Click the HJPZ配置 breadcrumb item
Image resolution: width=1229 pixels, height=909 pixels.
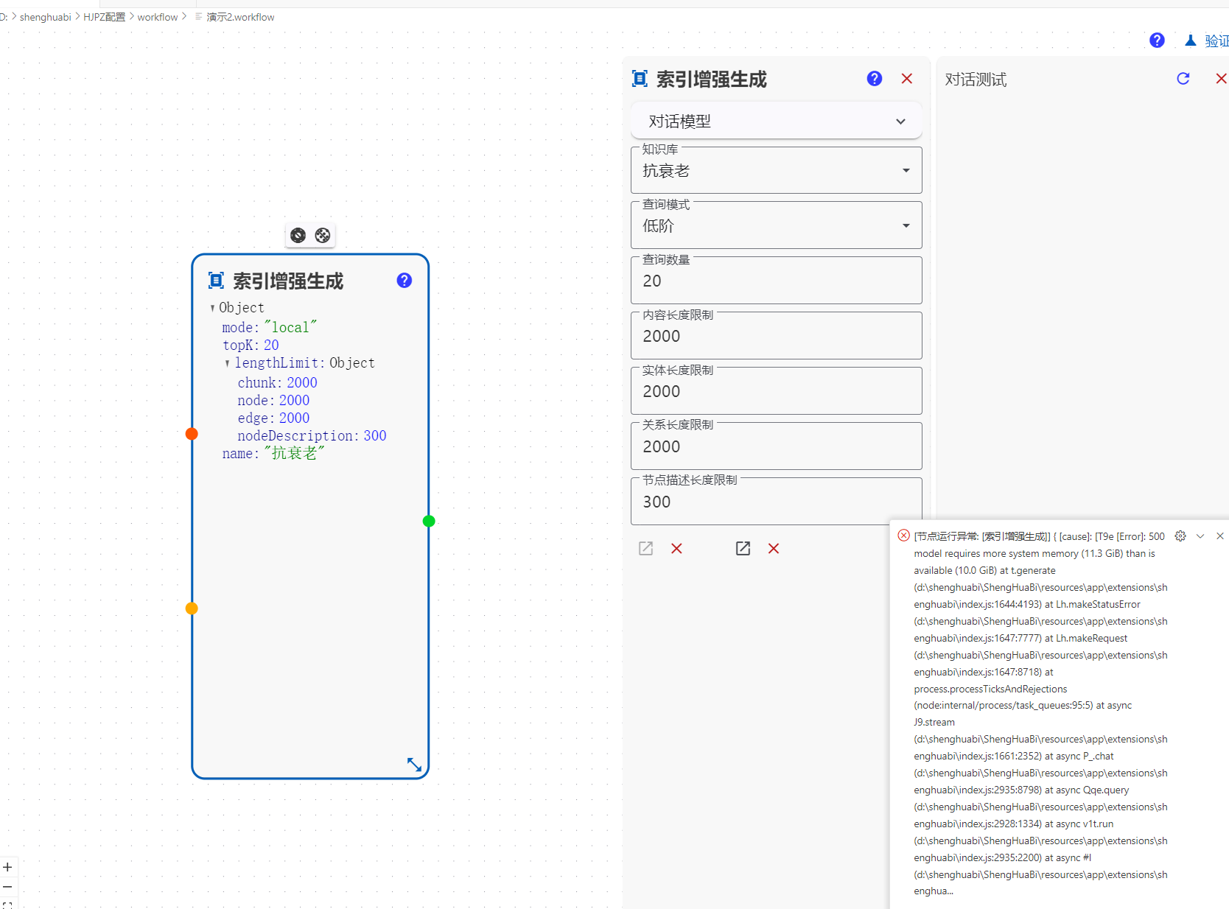click(104, 17)
